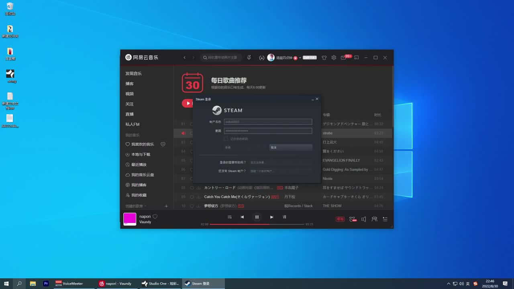Image resolution: width=514 pixels, height=289 pixels.
Task: Open 关注 in the sidebar
Action: pyautogui.click(x=130, y=104)
